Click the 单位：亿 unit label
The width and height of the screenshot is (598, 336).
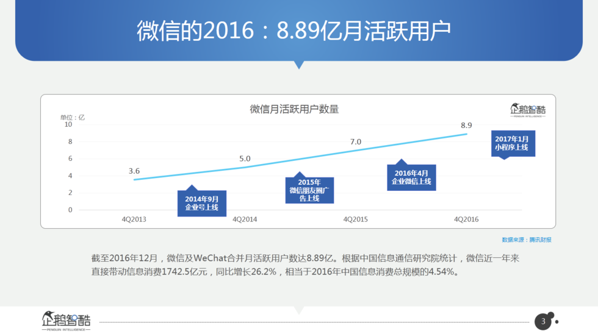[x=73, y=117]
